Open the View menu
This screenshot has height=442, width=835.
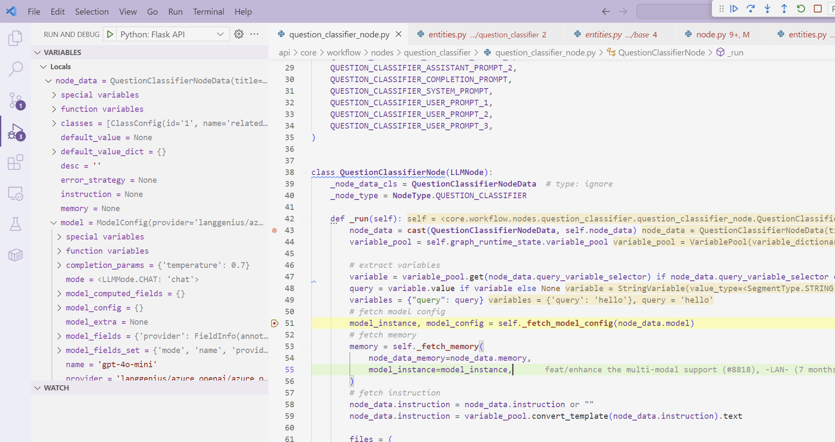click(128, 12)
